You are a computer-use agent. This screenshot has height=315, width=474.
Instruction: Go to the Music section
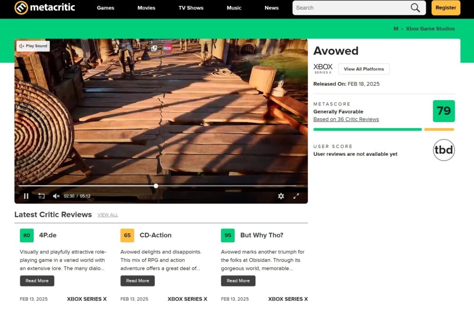234,8
